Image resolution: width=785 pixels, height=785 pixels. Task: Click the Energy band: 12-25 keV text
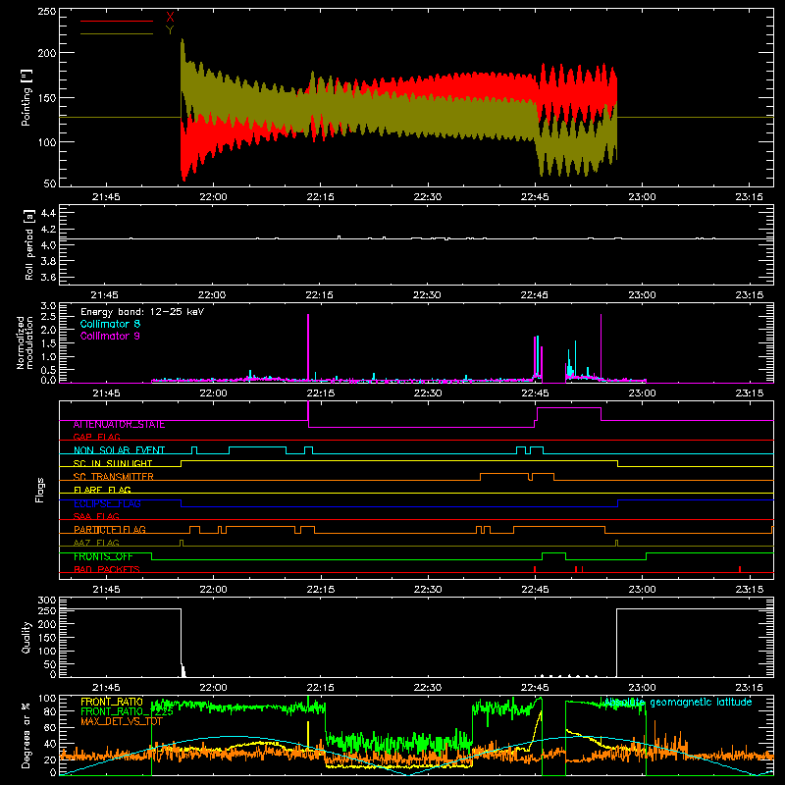coord(142,312)
